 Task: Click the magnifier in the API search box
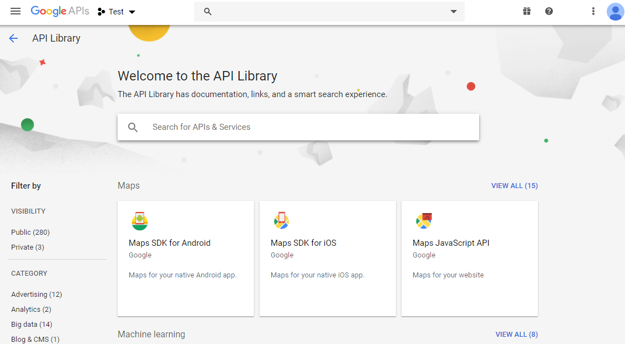133,127
